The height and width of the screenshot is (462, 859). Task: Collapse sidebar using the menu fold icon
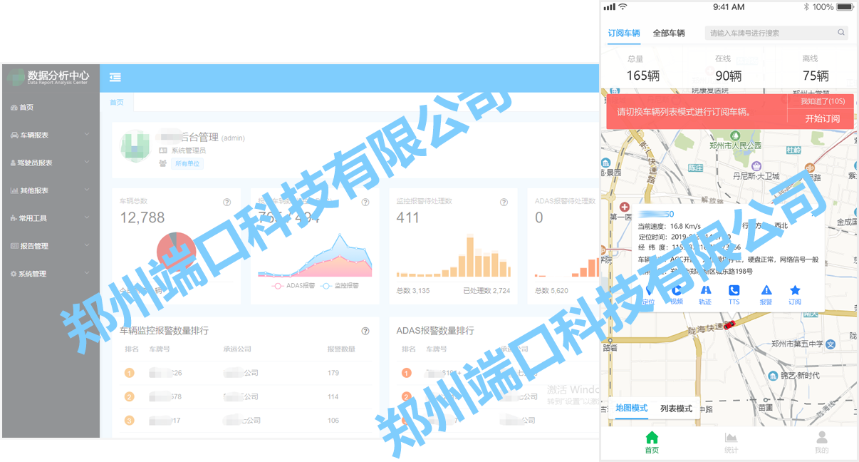[115, 78]
